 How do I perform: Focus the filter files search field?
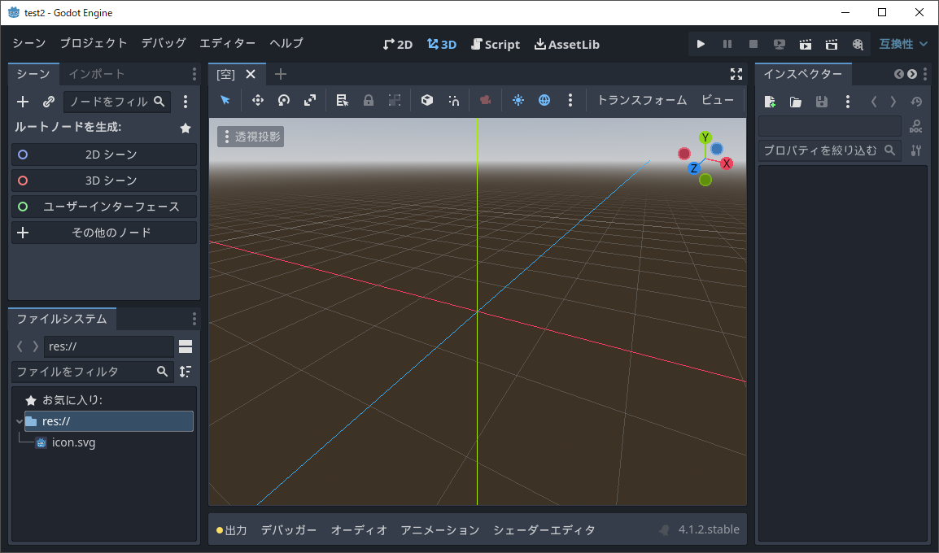92,372
